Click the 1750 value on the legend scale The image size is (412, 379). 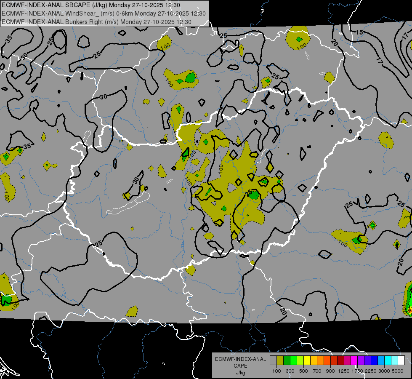357,371
